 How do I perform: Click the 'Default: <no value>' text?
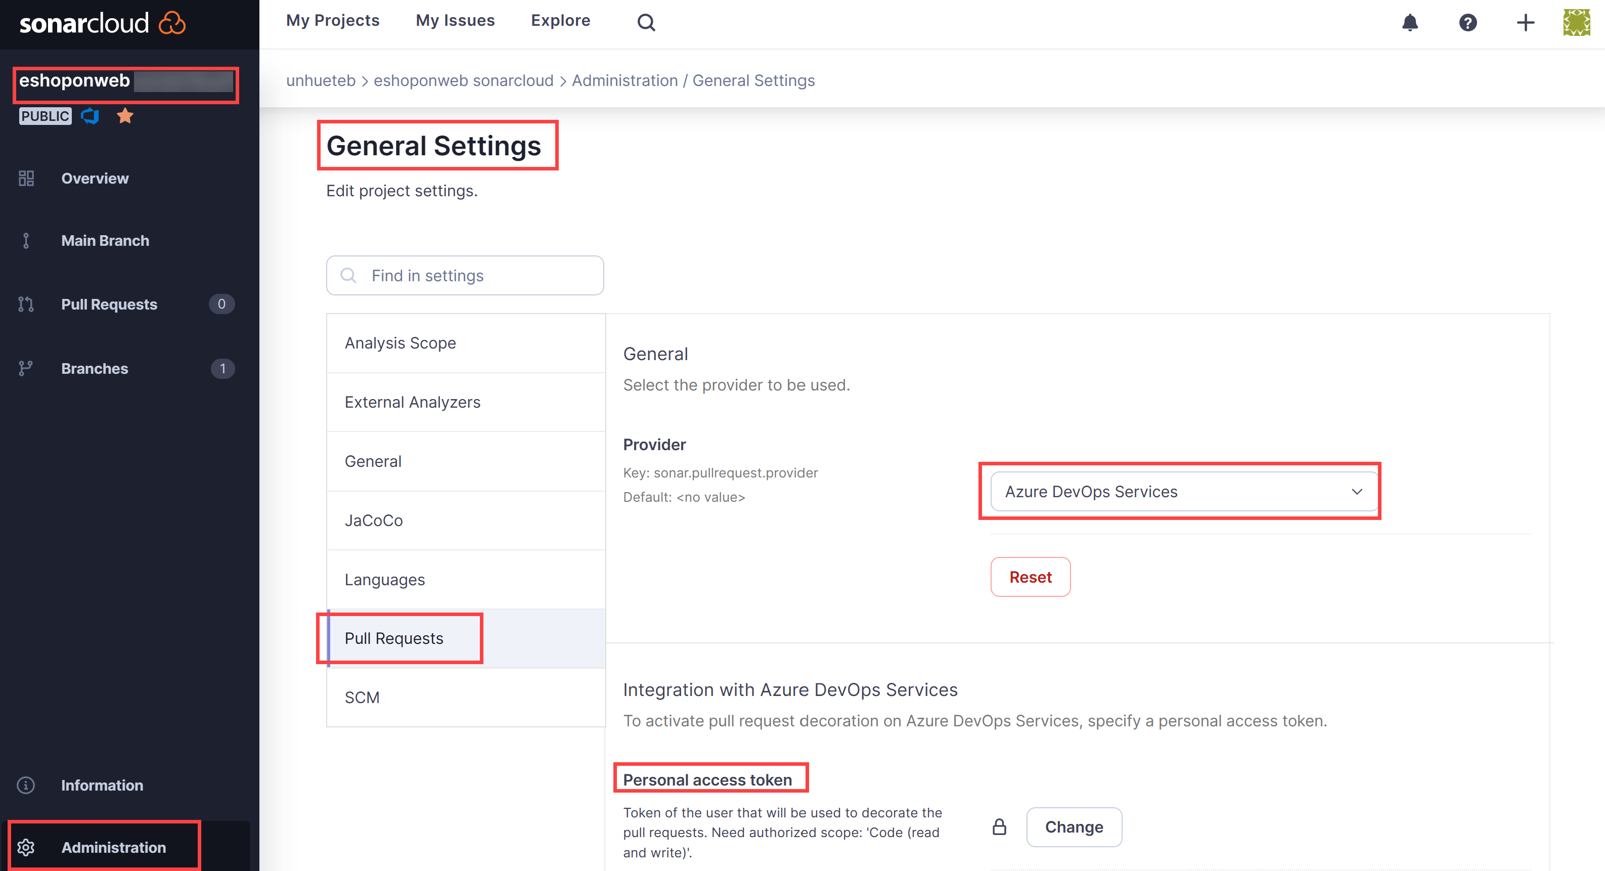[684, 497]
